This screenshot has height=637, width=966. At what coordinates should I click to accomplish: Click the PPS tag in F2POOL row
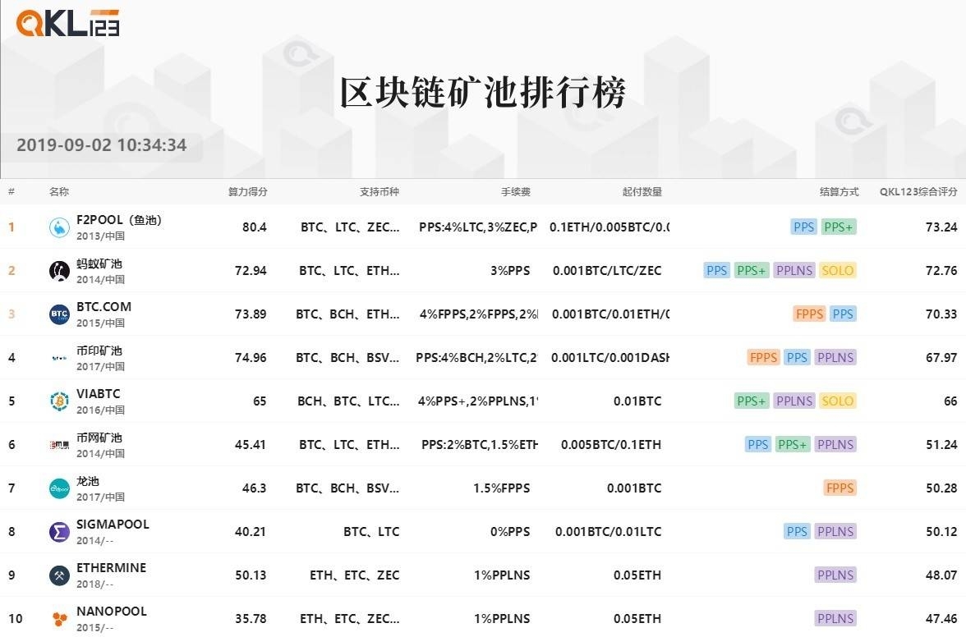pos(804,227)
